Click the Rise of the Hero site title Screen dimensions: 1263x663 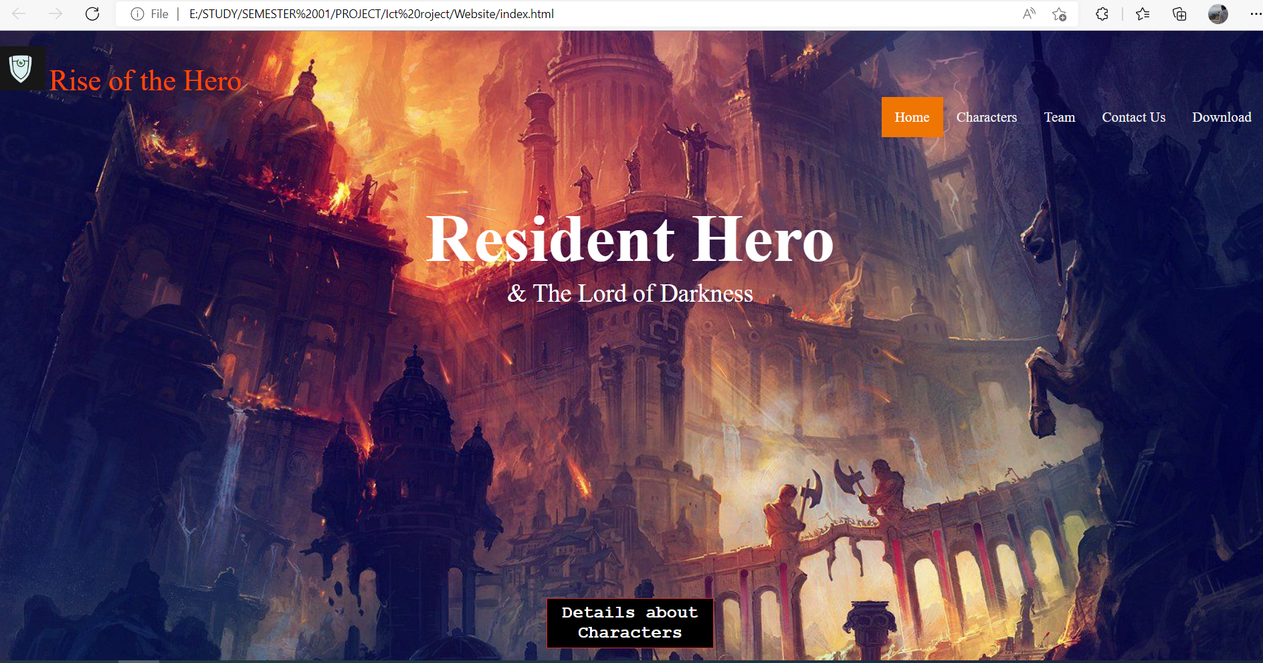pos(145,81)
